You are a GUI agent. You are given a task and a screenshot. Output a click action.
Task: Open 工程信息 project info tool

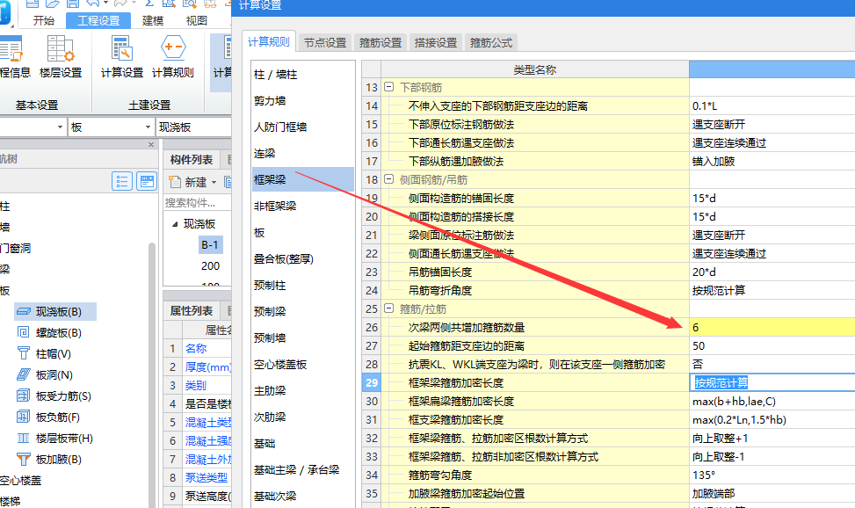[13, 57]
